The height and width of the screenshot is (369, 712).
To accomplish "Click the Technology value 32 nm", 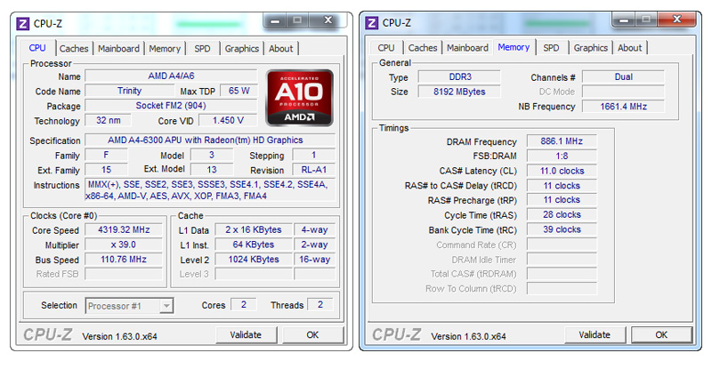I will 108,120.
